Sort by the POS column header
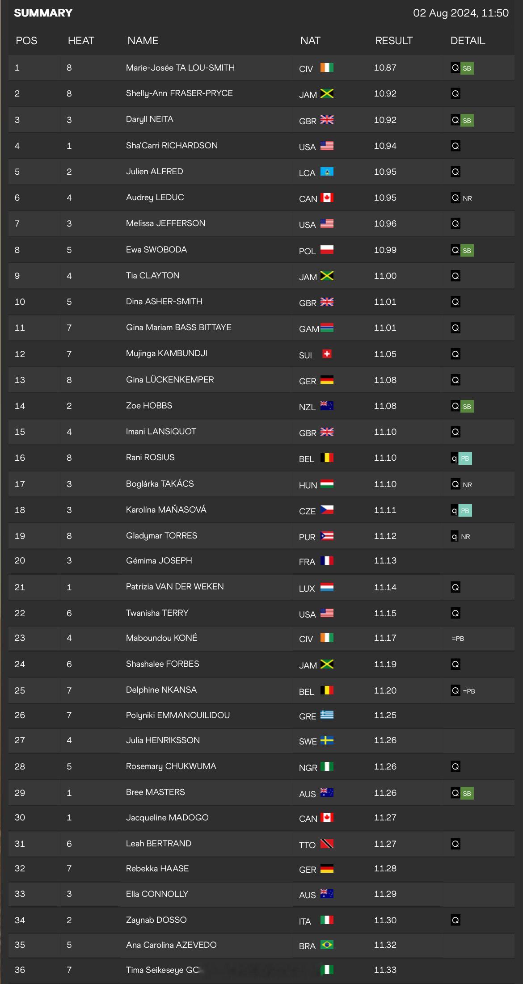The height and width of the screenshot is (984, 523). [26, 41]
